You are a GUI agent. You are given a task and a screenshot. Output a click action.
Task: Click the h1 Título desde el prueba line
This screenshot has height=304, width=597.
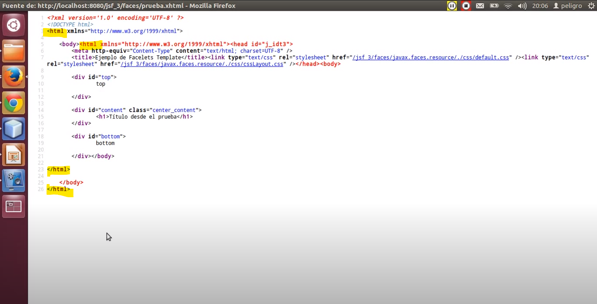pos(144,117)
